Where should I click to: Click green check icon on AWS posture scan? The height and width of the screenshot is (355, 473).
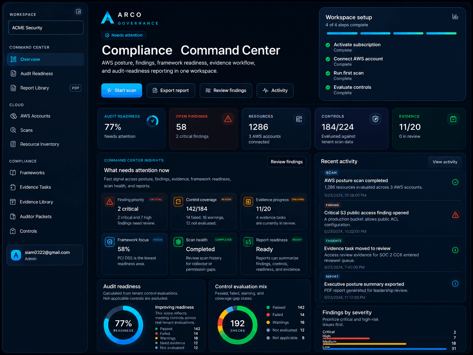(x=455, y=182)
